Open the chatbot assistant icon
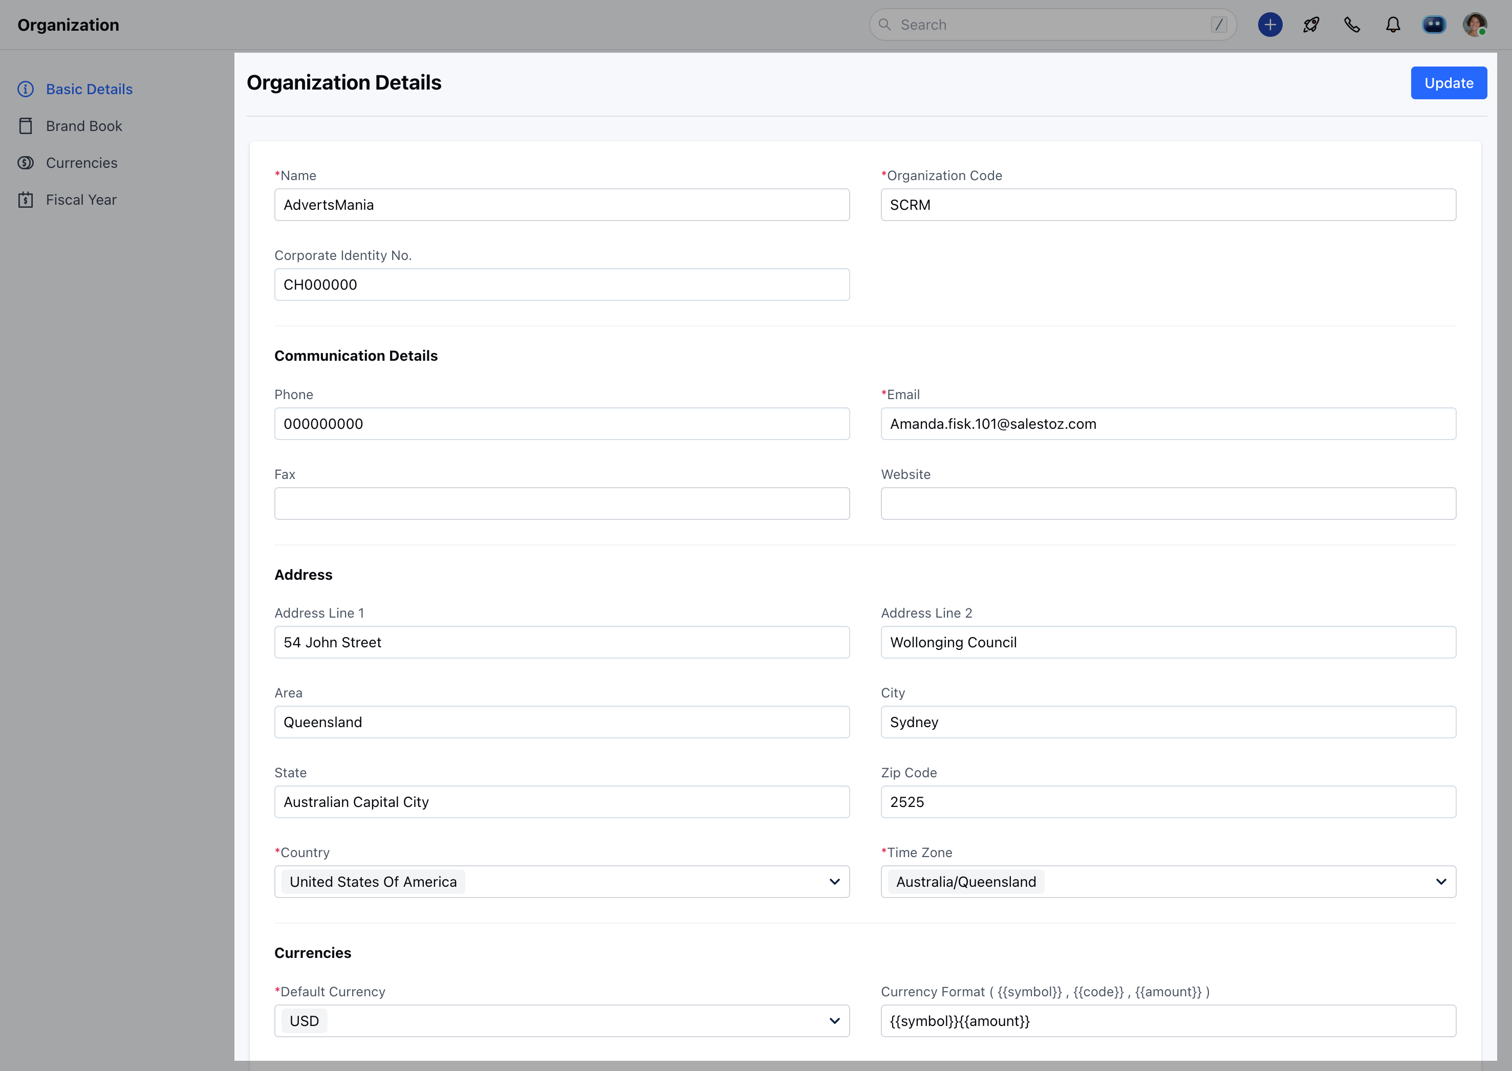The width and height of the screenshot is (1512, 1071). [1434, 25]
